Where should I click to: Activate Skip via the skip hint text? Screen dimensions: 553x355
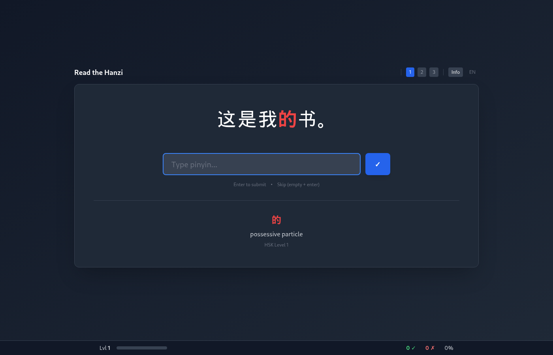298,184
